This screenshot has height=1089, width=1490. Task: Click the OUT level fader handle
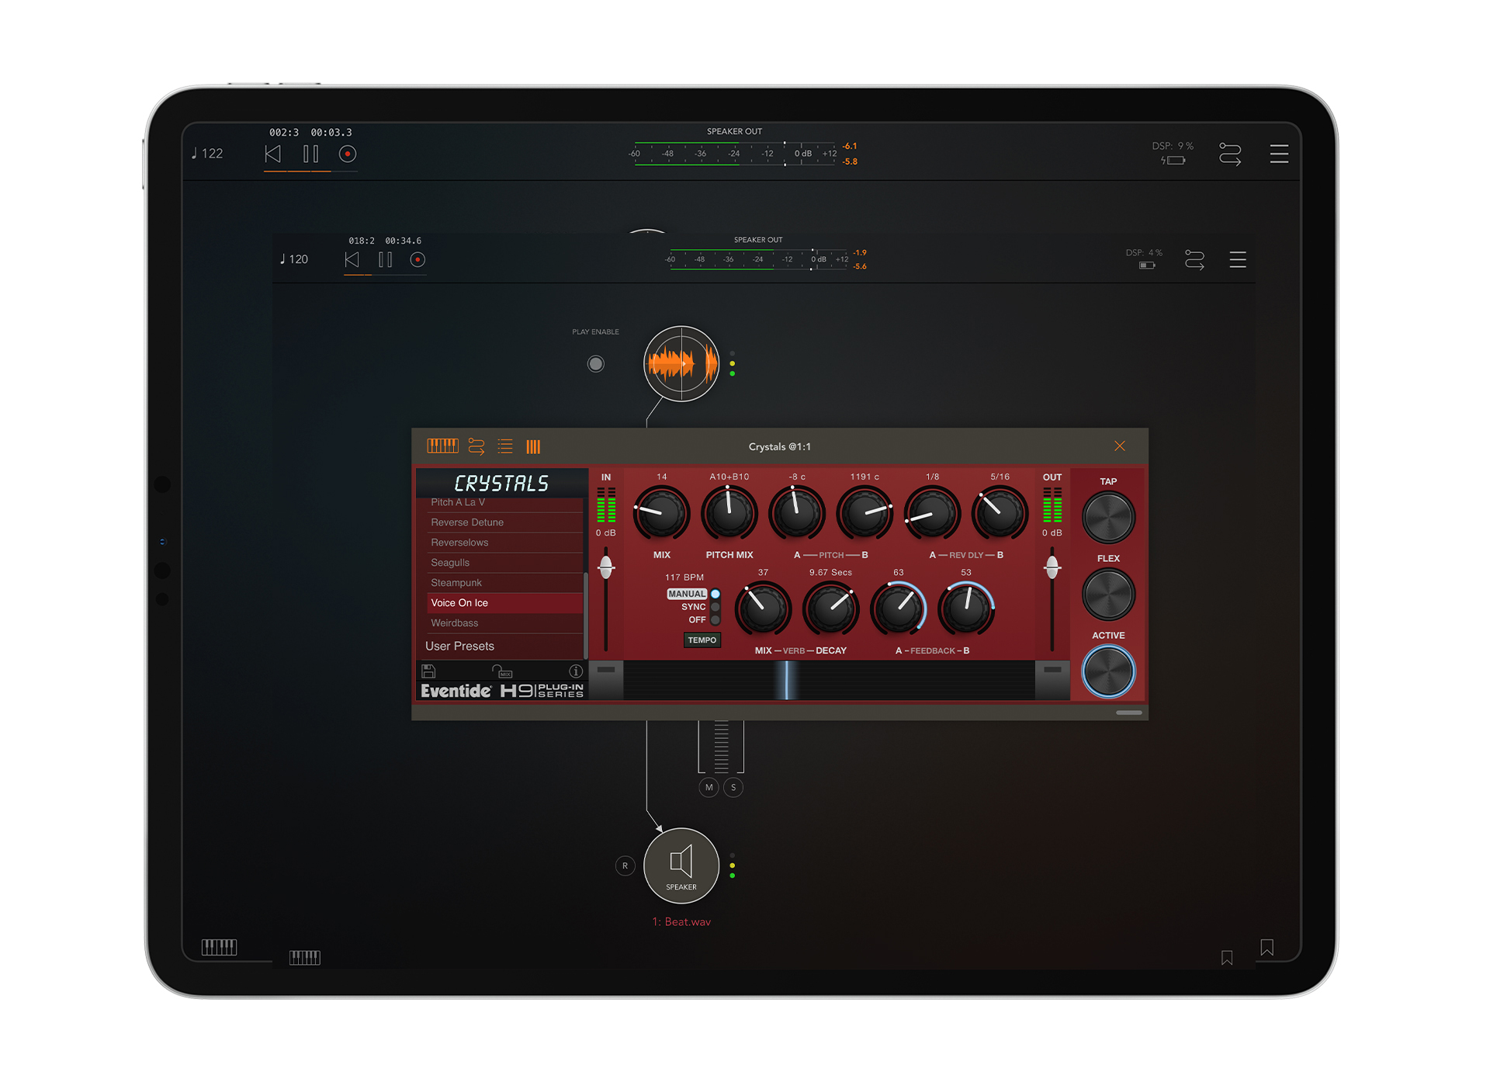(1052, 567)
